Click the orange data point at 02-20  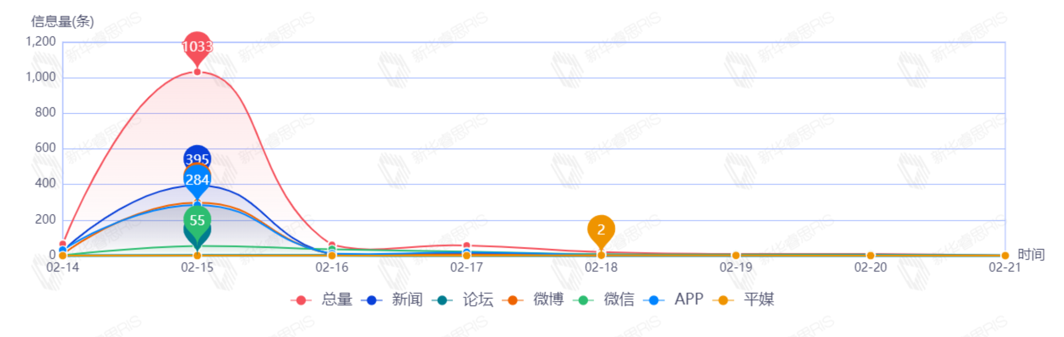click(x=870, y=255)
